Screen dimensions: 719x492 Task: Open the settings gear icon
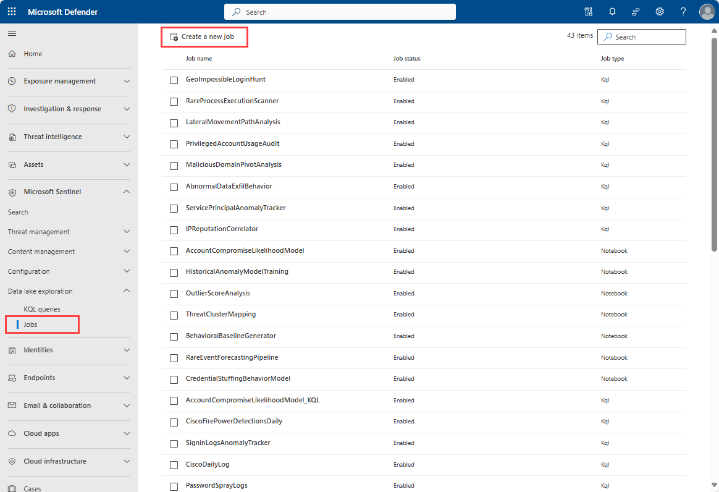pos(659,12)
